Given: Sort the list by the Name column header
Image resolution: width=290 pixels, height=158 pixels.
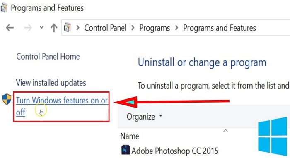Looking at the screenshot, I should click(x=130, y=136).
